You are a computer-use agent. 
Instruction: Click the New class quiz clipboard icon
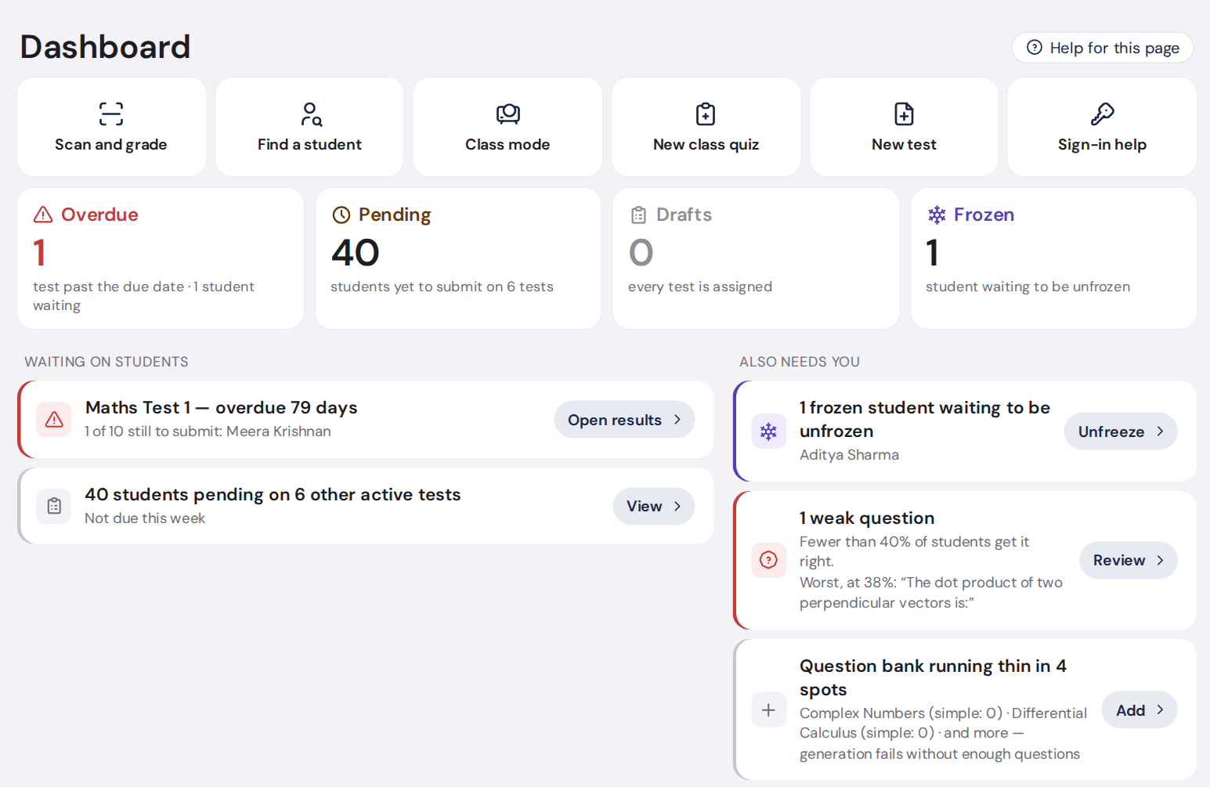pyautogui.click(x=706, y=114)
